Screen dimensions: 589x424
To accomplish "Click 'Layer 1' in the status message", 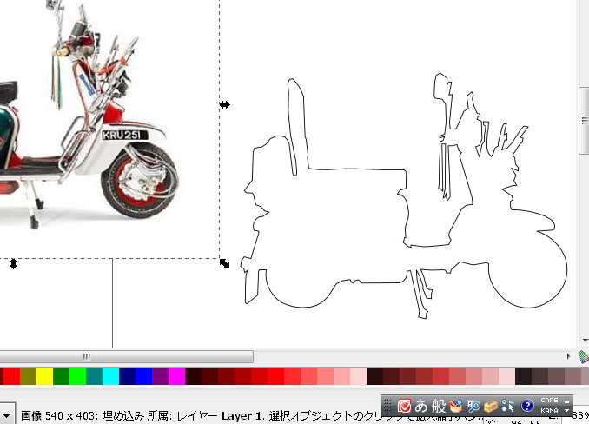I will coord(242,415).
